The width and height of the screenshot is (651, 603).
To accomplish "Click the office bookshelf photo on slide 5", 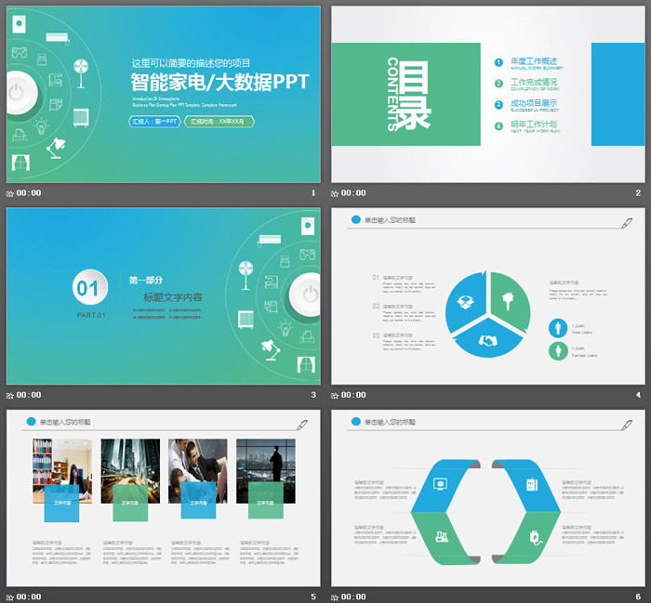I will tap(62, 471).
